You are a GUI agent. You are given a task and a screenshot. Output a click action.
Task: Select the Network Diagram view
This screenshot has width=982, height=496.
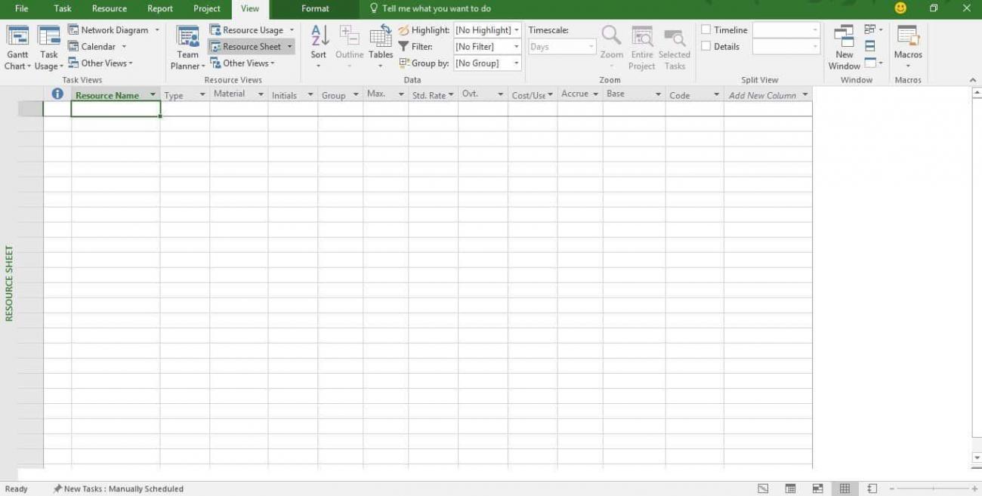112,29
